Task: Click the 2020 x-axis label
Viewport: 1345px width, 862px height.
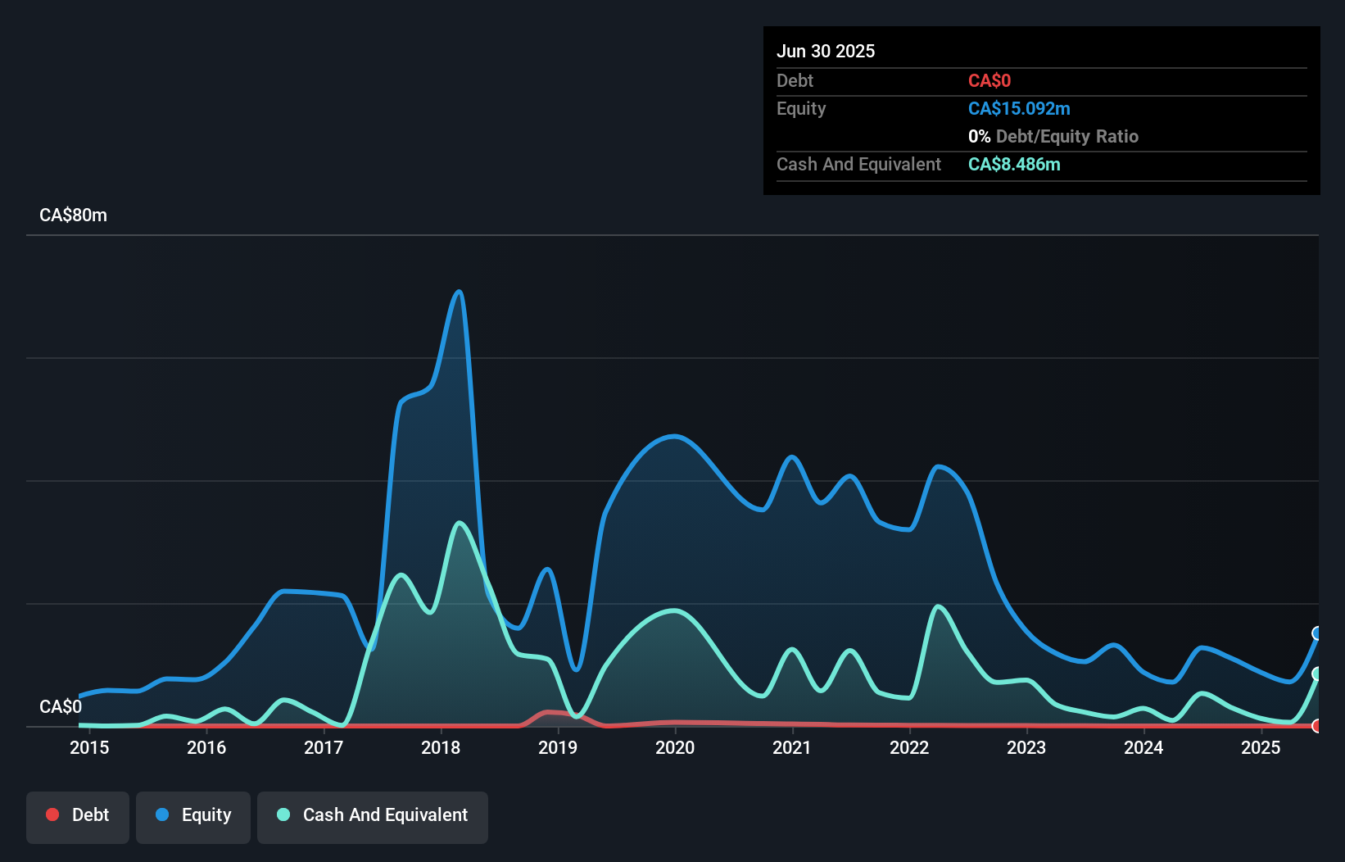Action: (675, 747)
